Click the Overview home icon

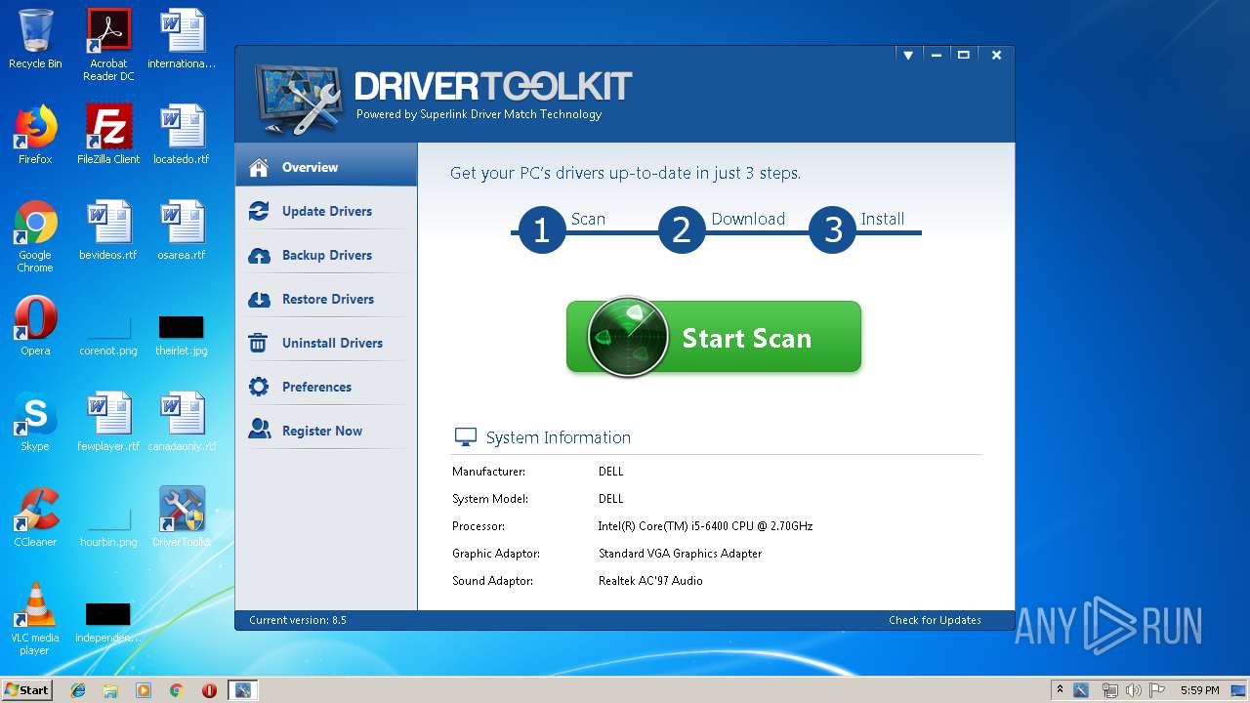point(259,167)
